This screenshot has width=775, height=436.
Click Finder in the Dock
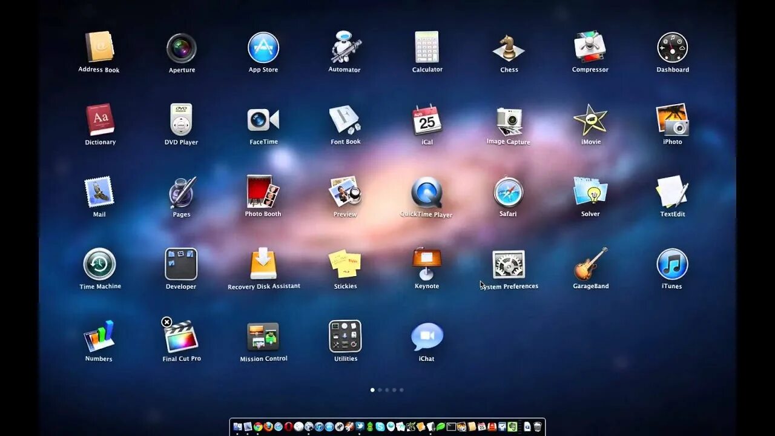click(237, 427)
